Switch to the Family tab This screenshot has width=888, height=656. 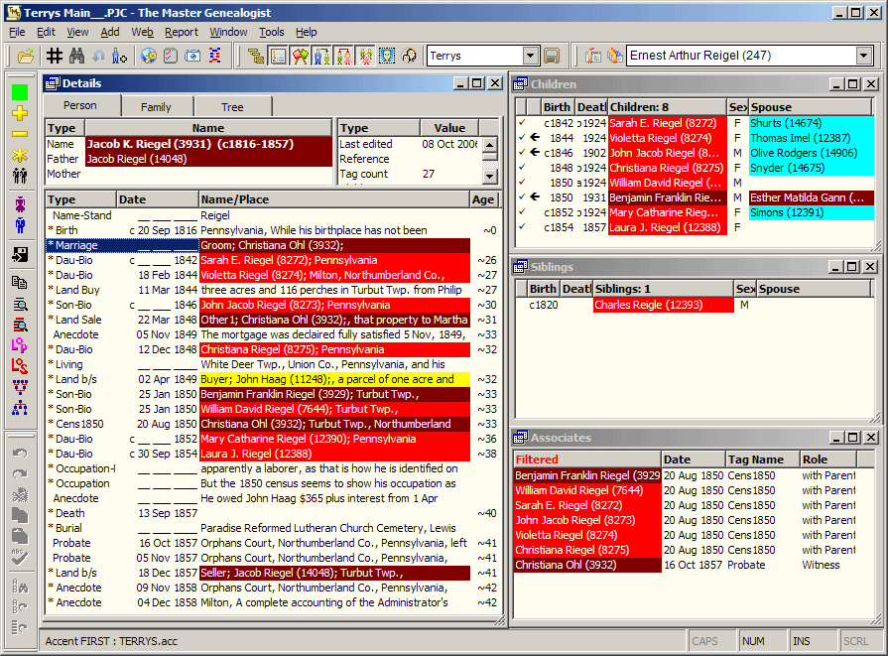(x=156, y=107)
